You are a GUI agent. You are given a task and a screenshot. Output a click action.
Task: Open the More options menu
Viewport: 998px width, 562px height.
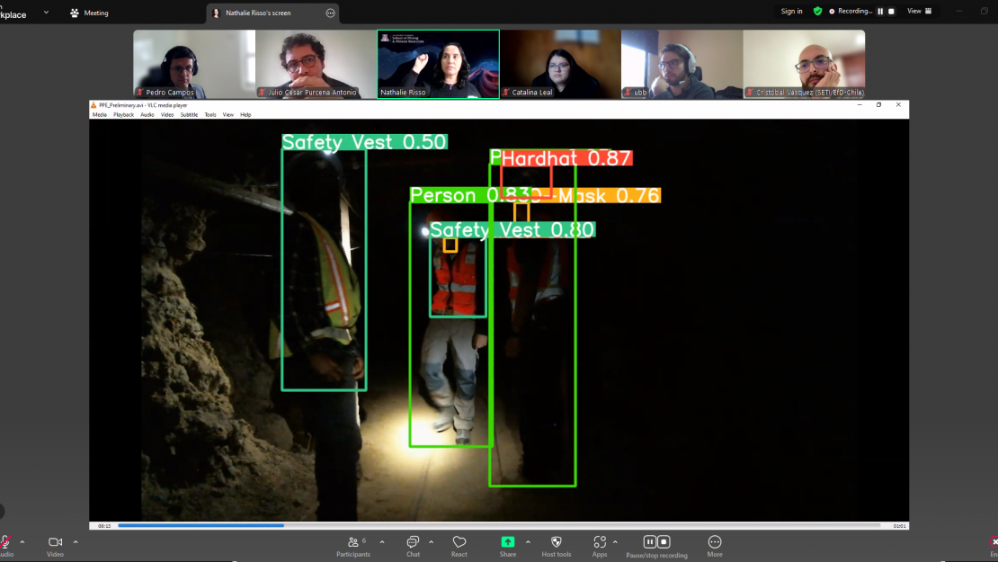(x=715, y=546)
